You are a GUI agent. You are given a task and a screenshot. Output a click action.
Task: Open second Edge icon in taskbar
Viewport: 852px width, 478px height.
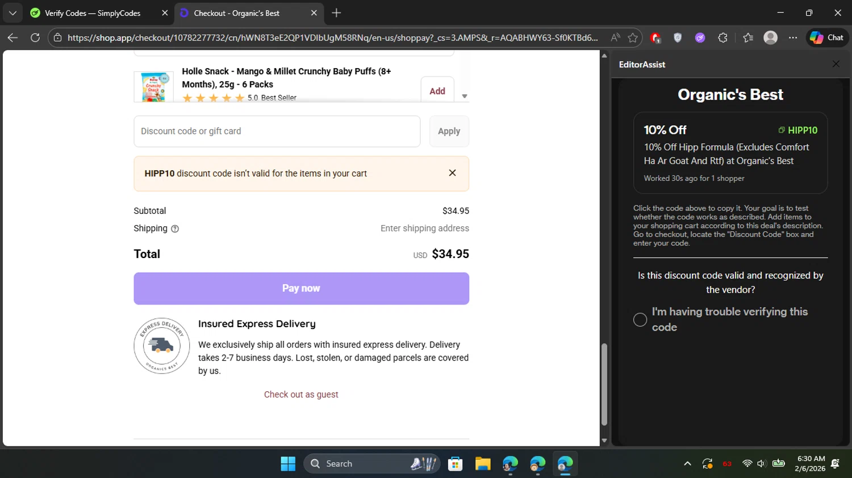click(x=537, y=464)
